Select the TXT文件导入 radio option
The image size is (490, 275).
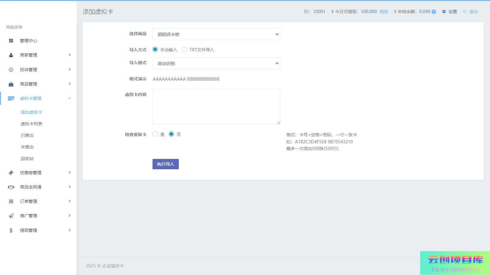click(x=184, y=50)
